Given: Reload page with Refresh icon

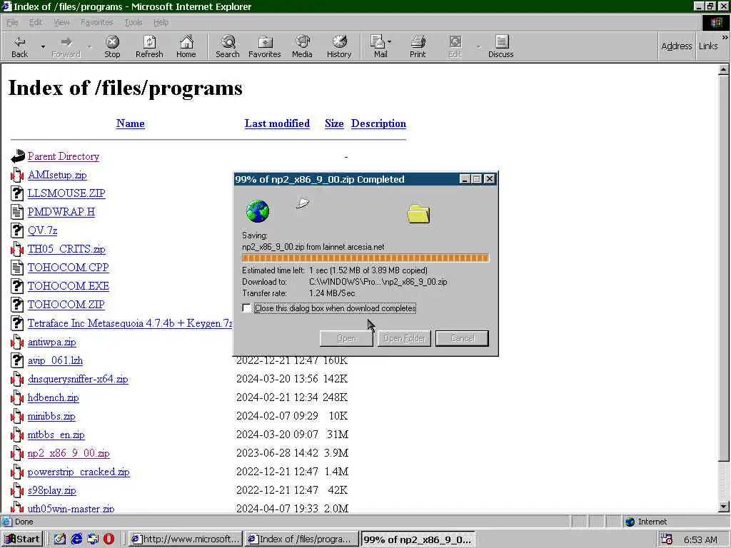Looking at the screenshot, I should coord(149,46).
